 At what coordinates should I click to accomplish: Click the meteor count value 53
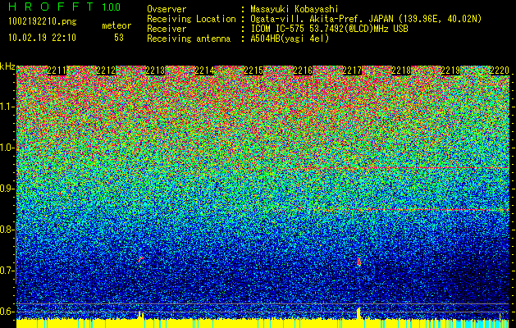119,38
